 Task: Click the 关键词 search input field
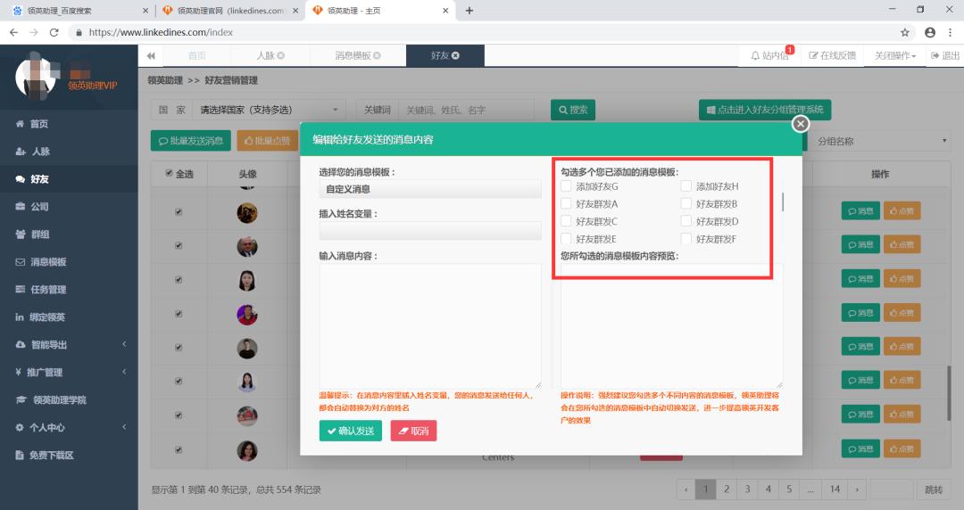click(467, 110)
